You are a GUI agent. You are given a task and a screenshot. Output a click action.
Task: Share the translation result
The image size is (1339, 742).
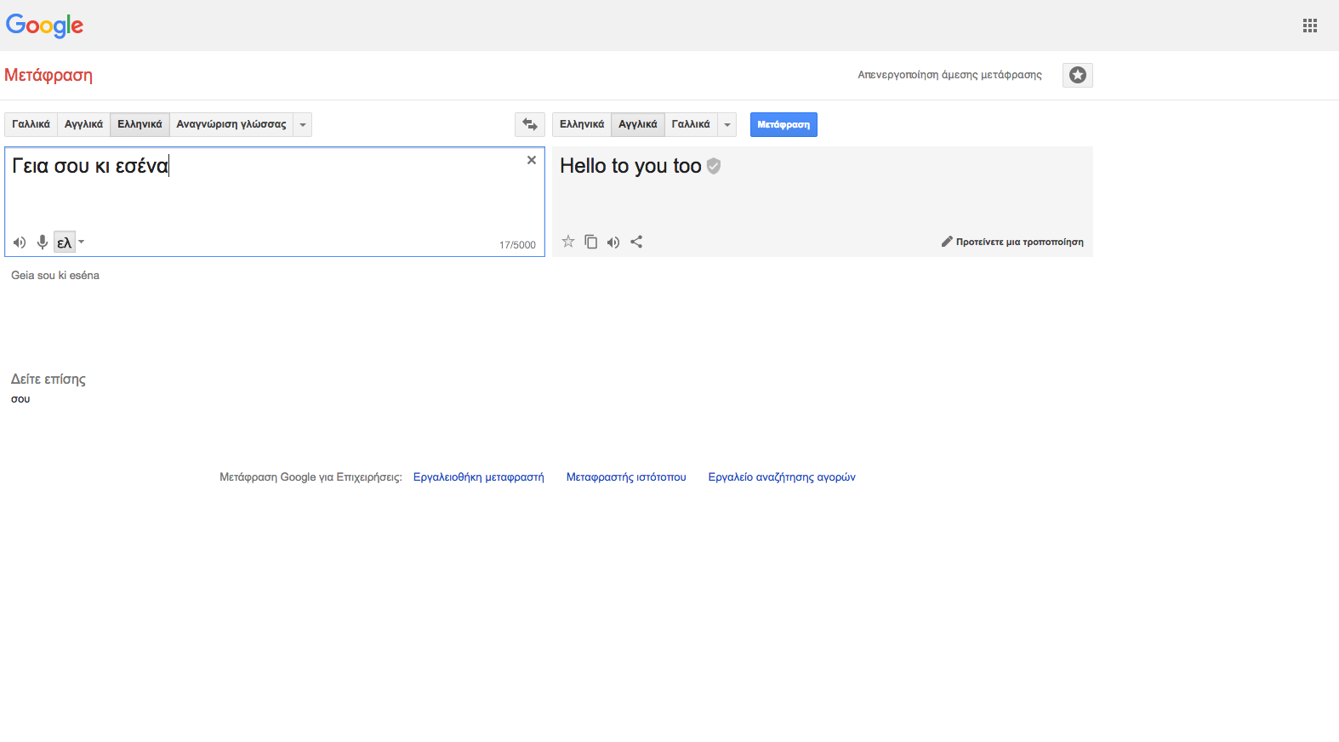pyautogui.click(x=636, y=242)
